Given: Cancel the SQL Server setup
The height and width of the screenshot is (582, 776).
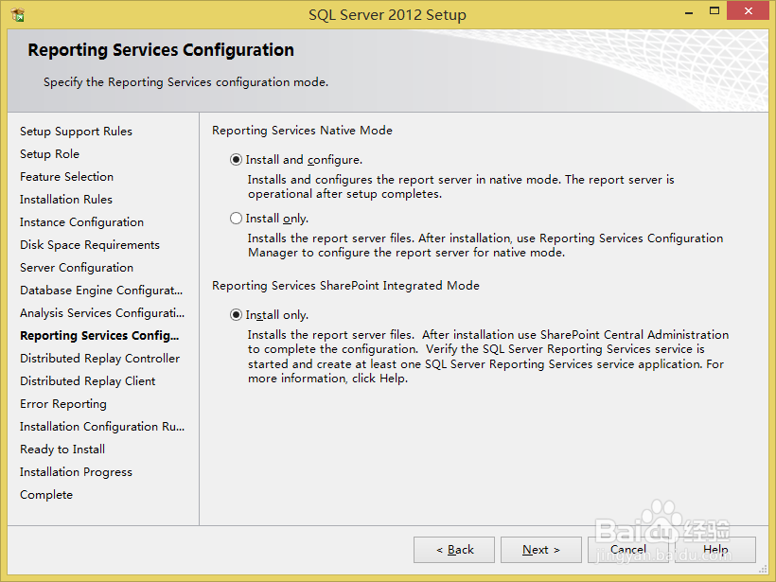Looking at the screenshot, I should [628, 550].
